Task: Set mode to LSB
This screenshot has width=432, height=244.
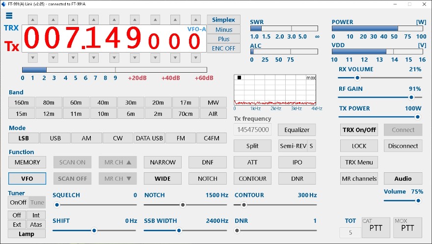Action: pos(24,138)
